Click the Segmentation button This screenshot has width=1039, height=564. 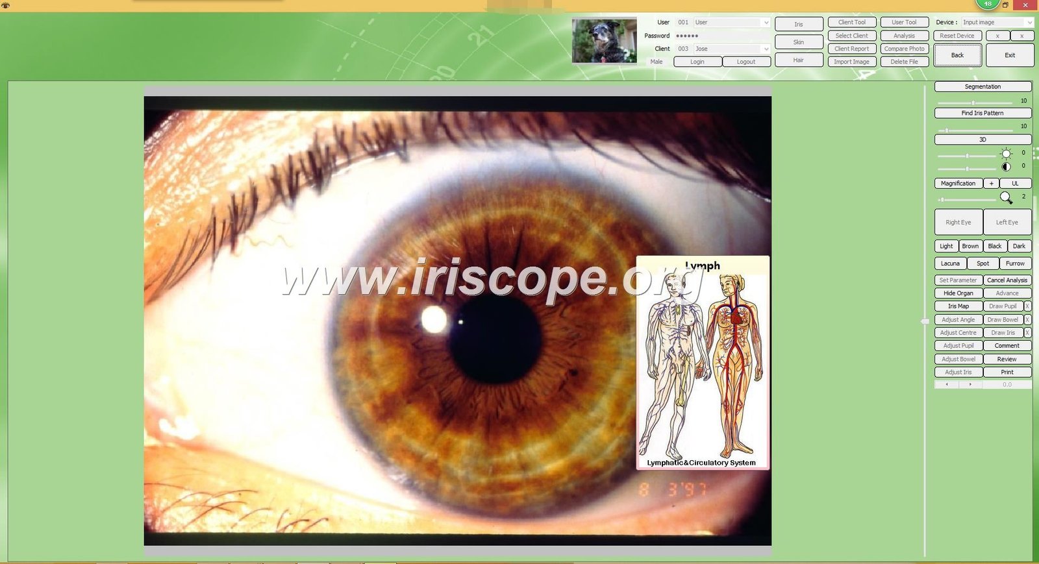[983, 86]
